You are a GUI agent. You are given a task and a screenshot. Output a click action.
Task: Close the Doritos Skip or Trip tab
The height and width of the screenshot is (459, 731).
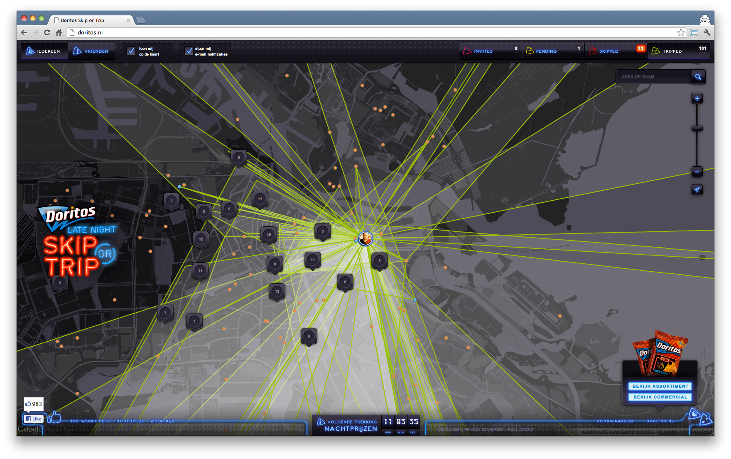coord(128,20)
